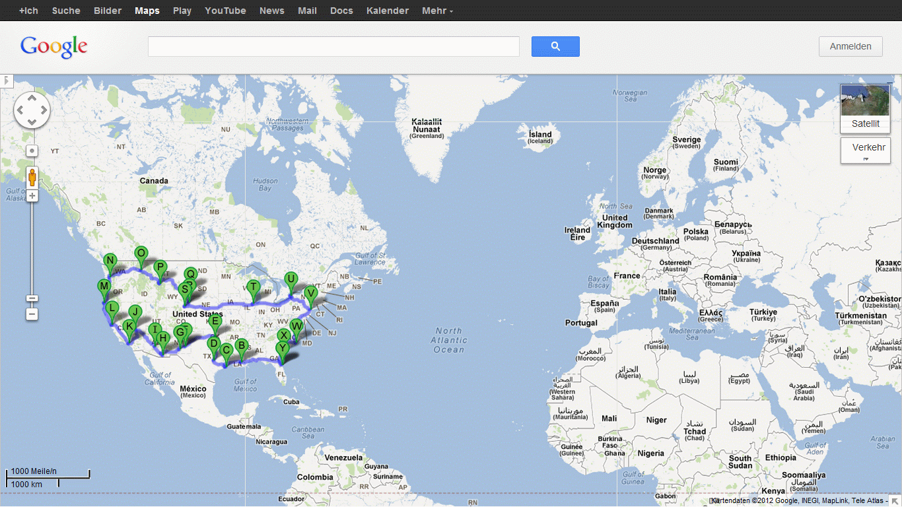Zoom in with the plus button
902x507 pixels.
(32, 195)
